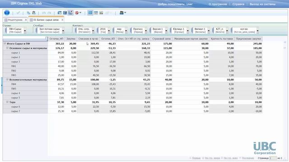
Task: Open the Справка link
Action: [238, 4]
